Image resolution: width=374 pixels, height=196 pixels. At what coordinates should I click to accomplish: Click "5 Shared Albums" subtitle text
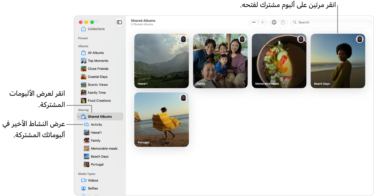(x=142, y=24)
